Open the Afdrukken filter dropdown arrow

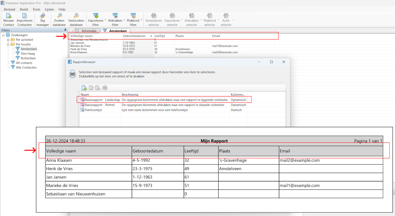click(x=124, y=20)
